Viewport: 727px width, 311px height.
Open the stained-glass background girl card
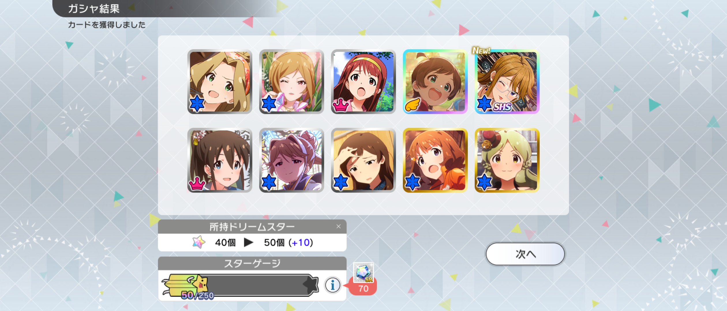coord(291,160)
